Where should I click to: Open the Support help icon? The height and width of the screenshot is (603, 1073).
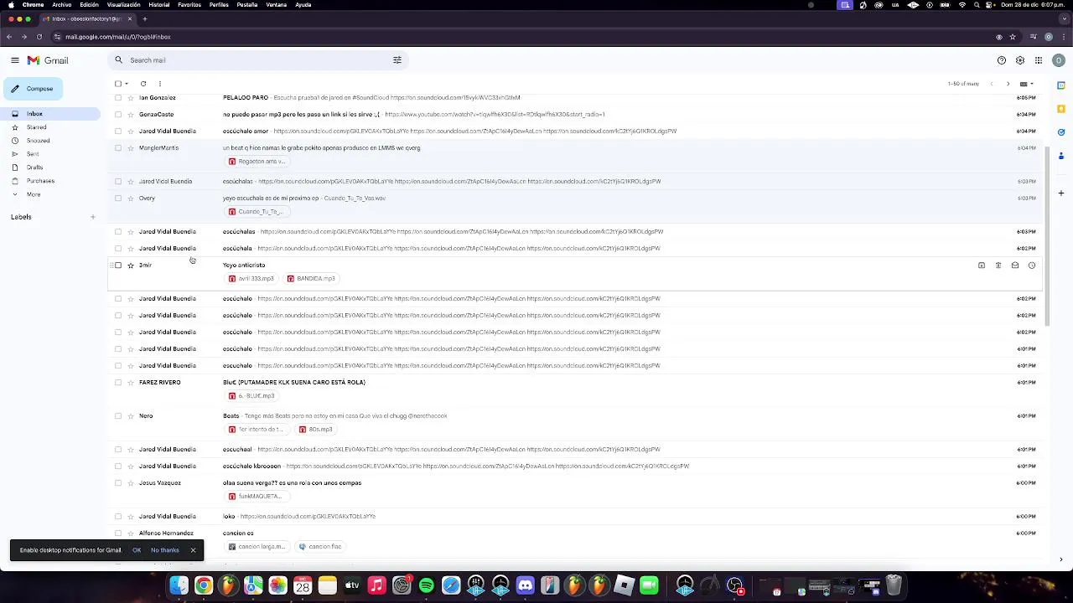(1002, 60)
